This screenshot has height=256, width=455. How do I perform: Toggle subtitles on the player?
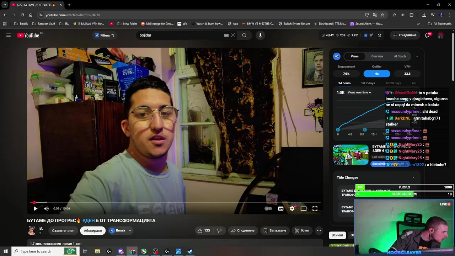click(x=281, y=209)
